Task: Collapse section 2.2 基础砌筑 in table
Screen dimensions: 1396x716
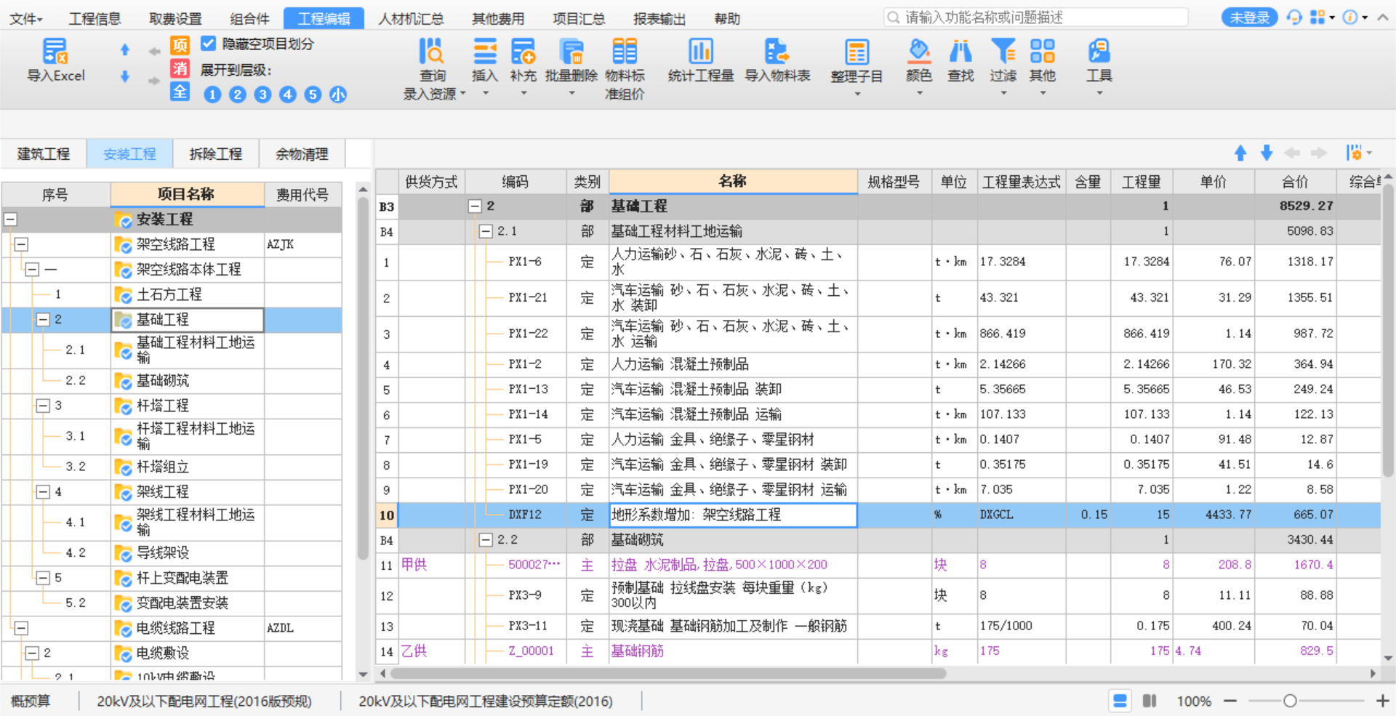Action: 486,540
